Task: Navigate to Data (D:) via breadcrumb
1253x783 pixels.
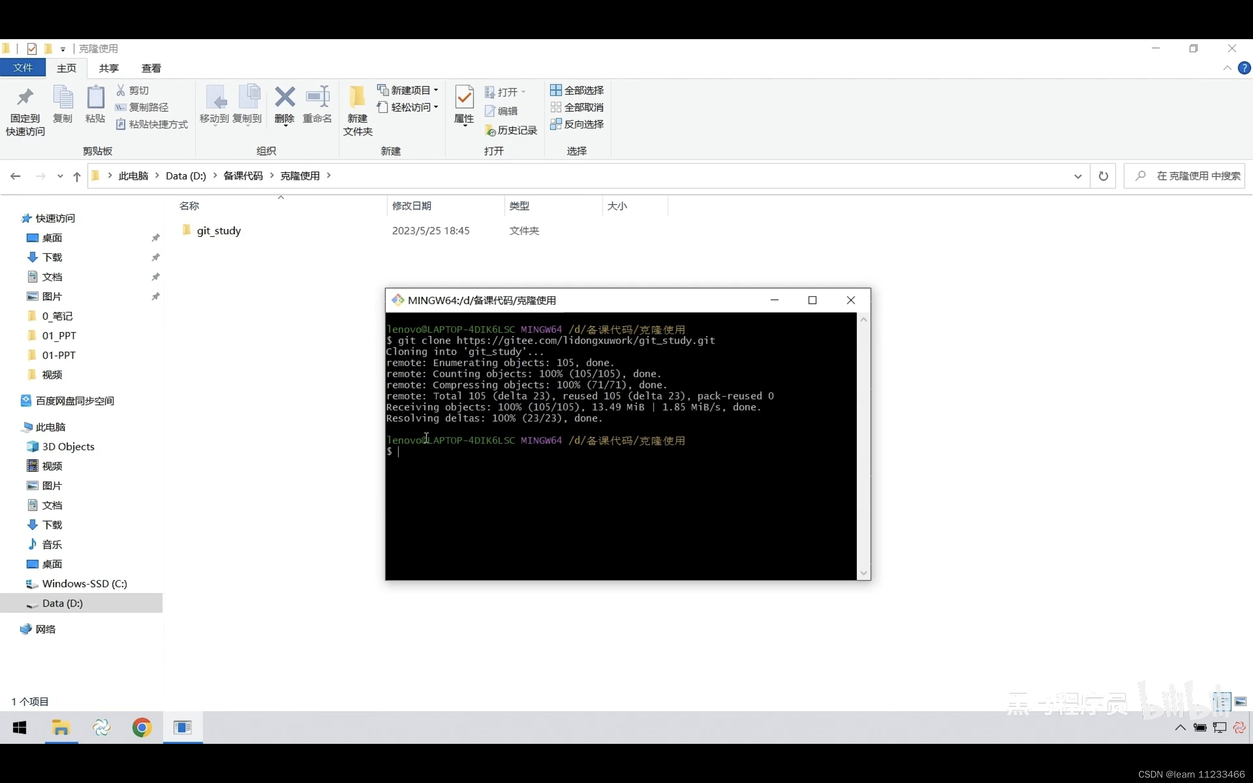Action: coord(186,176)
